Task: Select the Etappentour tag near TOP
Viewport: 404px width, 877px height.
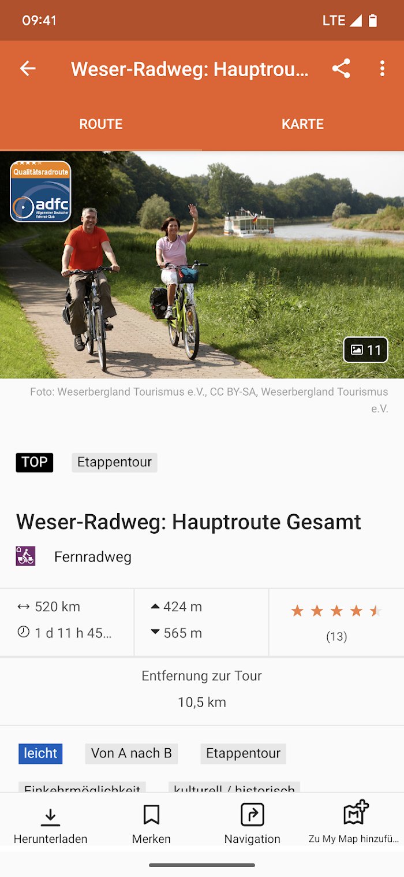Action: point(114,462)
